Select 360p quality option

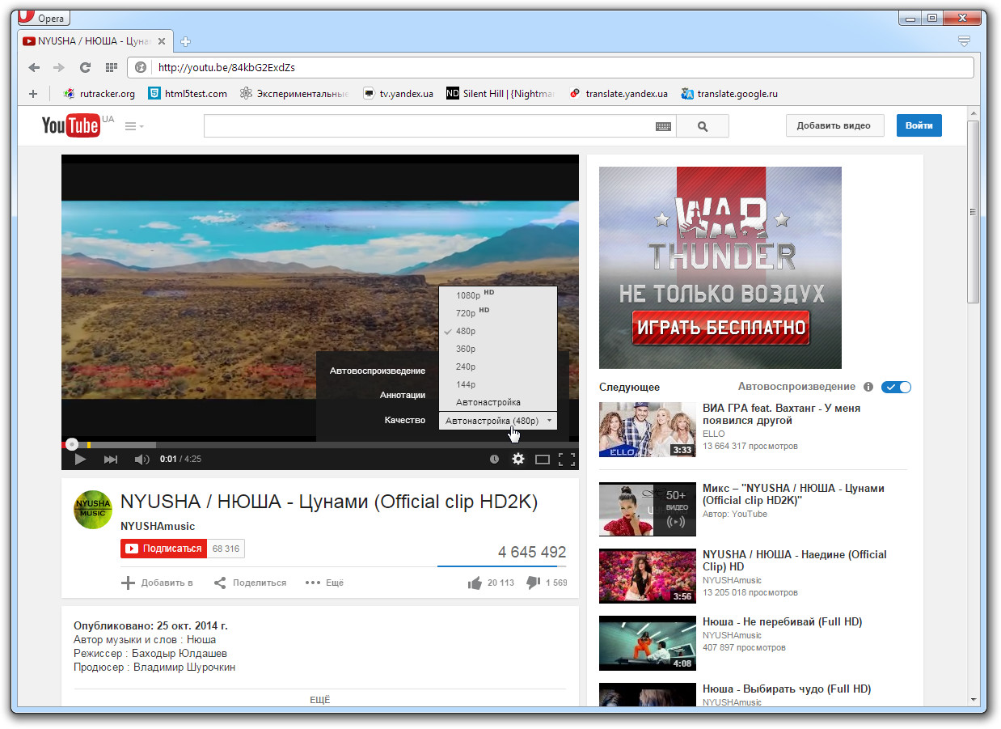pyautogui.click(x=498, y=349)
